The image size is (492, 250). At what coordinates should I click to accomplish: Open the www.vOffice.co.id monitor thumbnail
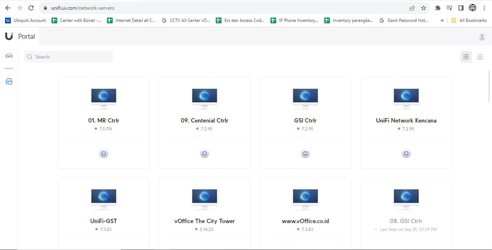pyautogui.click(x=305, y=199)
